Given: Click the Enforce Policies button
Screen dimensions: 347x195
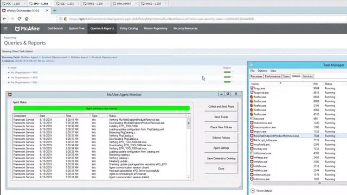Looking at the screenshot, I should click(x=221, y=138).
